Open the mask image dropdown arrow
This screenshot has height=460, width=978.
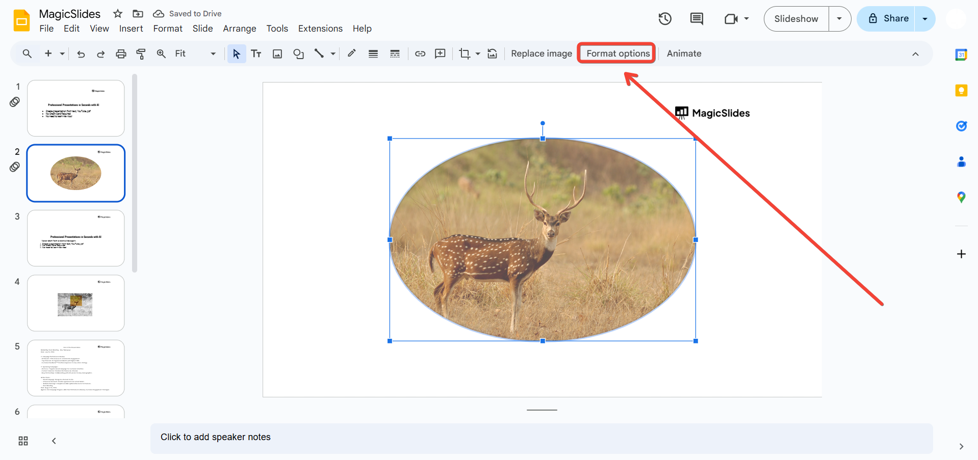pyautogui.click(x=478, y=53)
